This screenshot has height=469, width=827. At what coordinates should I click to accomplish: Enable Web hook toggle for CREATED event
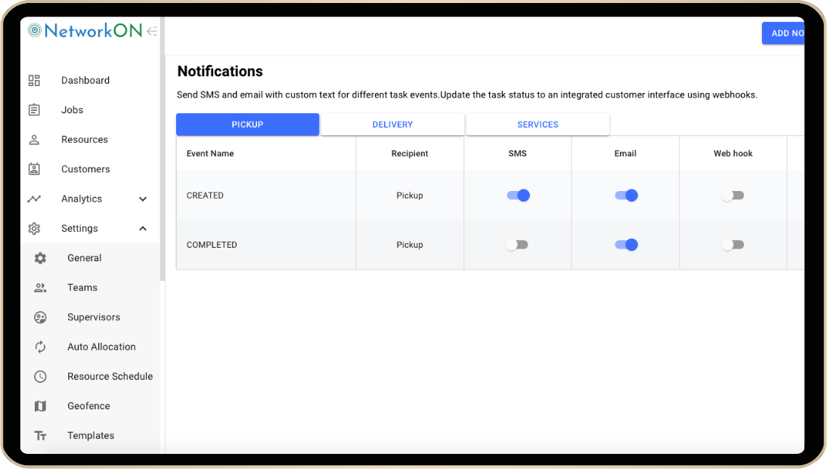tap(733, 196)
